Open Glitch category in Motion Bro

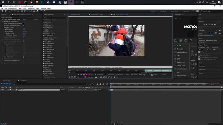coord(178,59)
